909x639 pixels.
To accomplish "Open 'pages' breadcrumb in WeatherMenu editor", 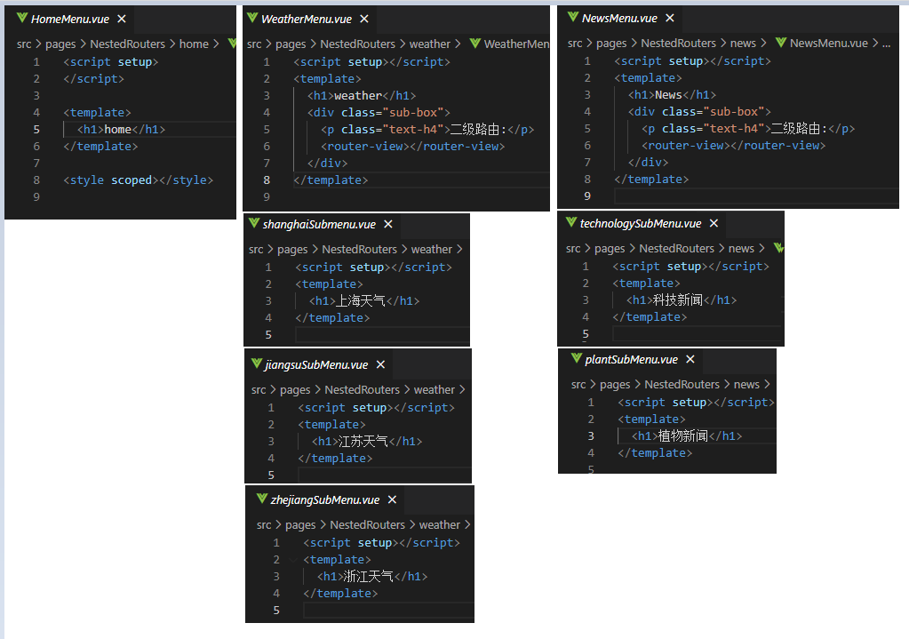I will click(x=291, y=44).
